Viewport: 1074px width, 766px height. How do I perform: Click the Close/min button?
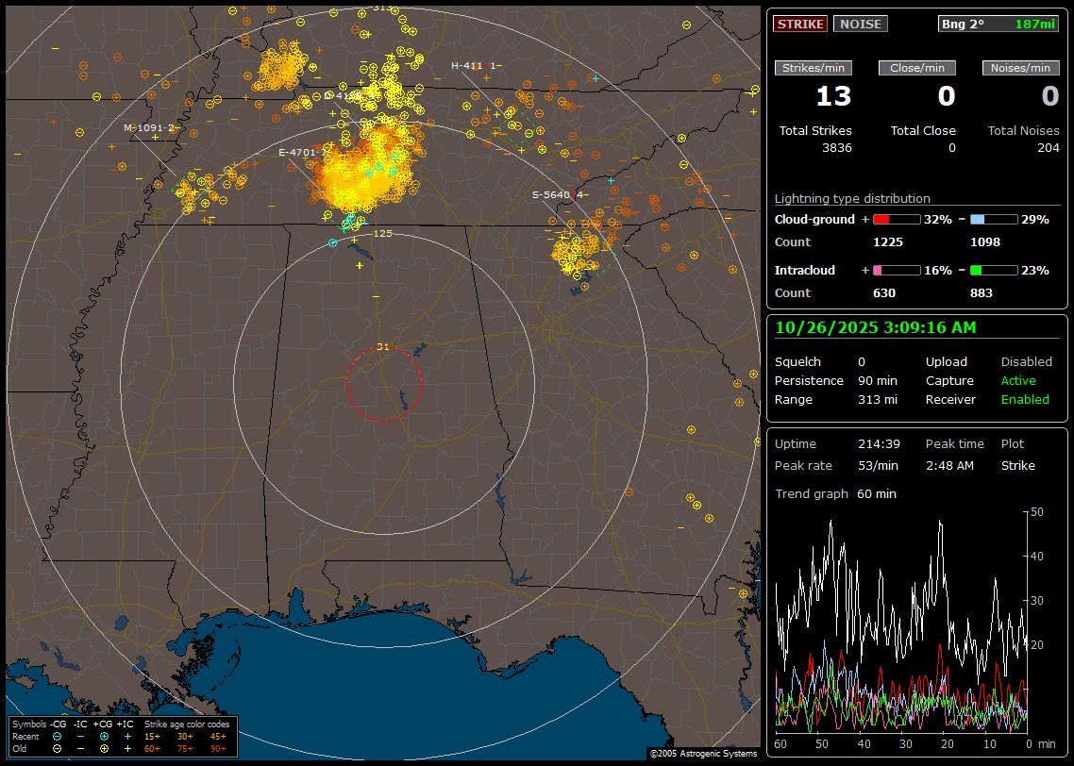(x=917, y=68)
